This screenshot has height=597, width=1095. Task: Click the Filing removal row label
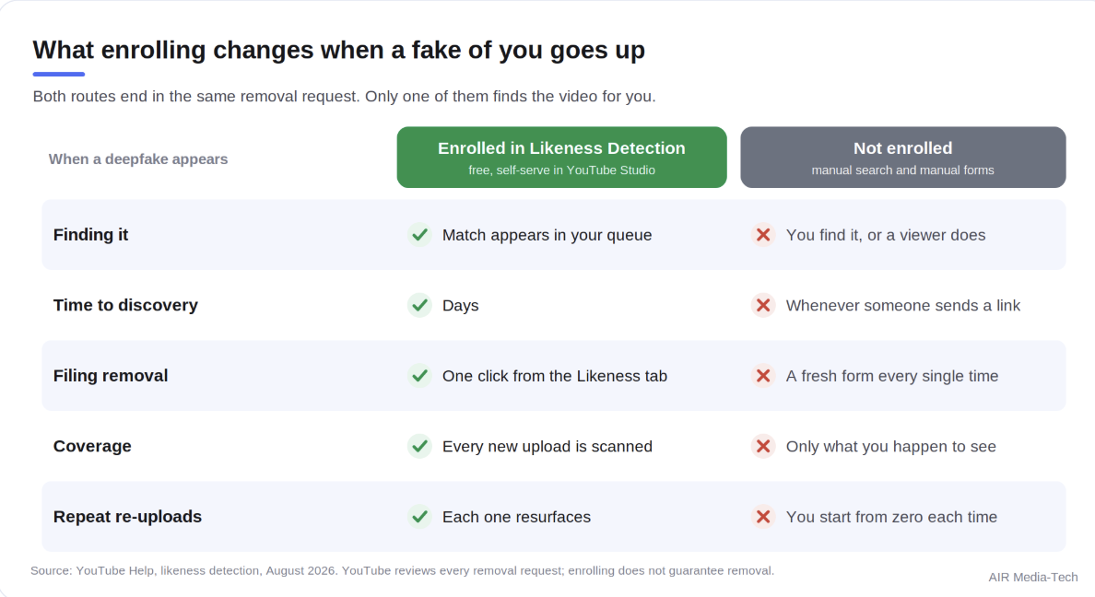coord(111,376)
